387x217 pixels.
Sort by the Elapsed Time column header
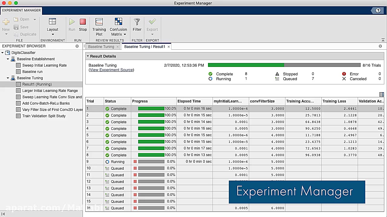tap(189, 101)
